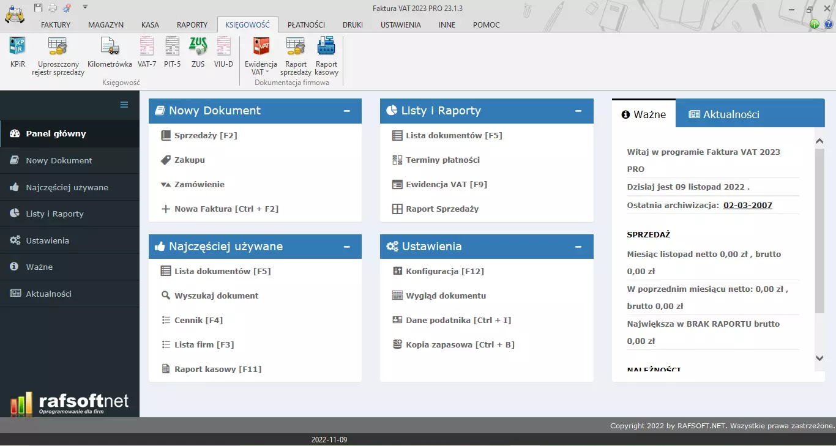This screenshot has height=446, width=836.
Task: Open Raport sprzedaży from the ribbon
Action: click(x=295, y=53)
